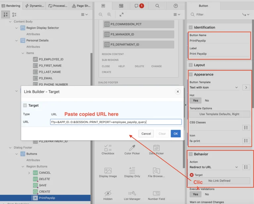Viewport: 254px width, 204px height.
Task: Collapse the Target section in dialog
Action: pos(25,105)
